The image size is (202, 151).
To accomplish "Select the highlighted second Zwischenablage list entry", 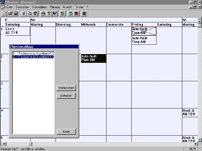I will click(33, 57).
